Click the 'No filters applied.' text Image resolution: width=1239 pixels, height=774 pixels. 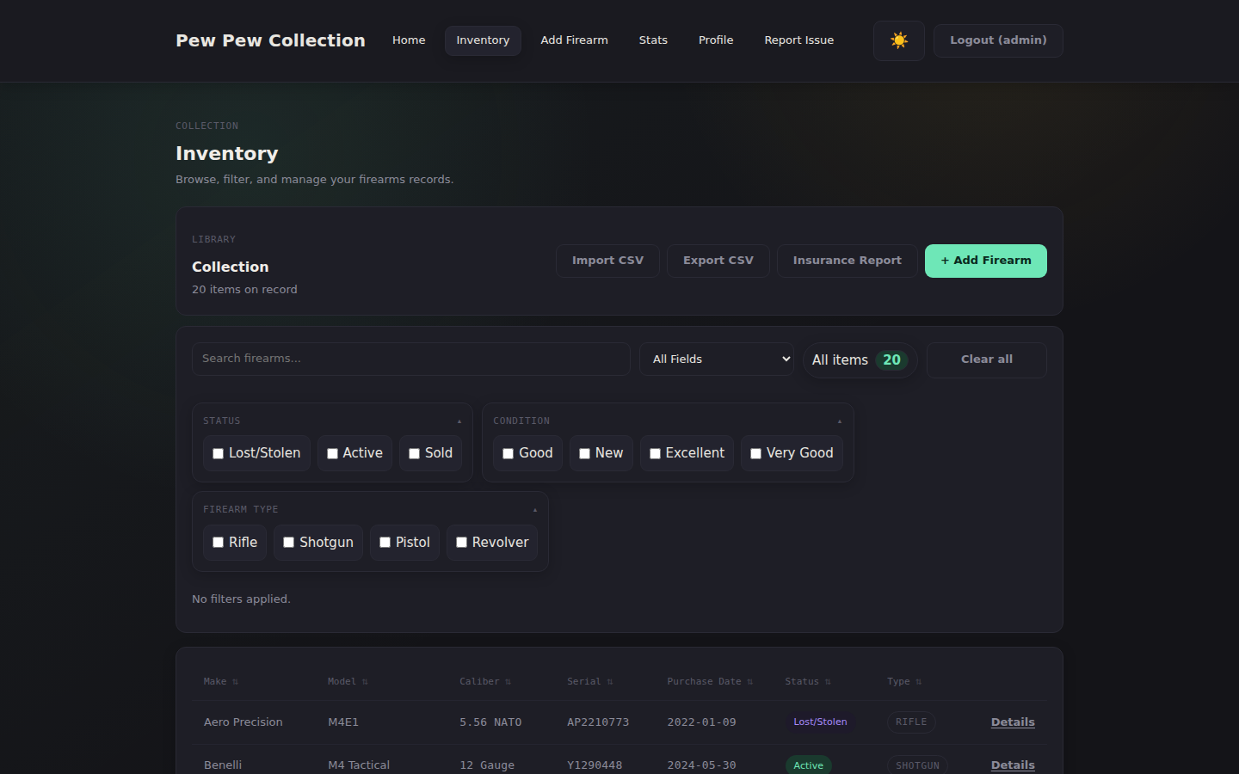[241, 599]
